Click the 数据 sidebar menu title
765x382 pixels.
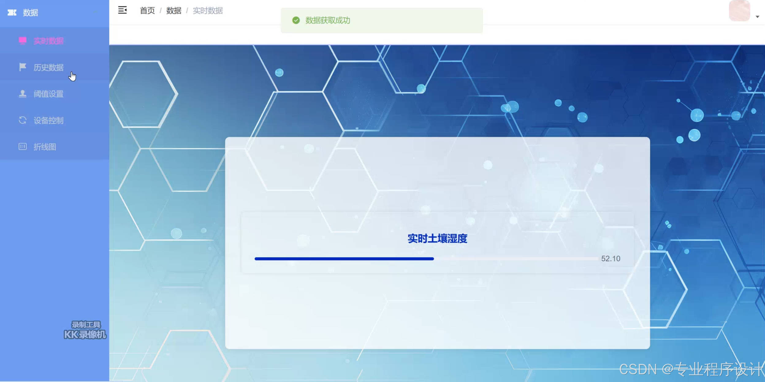tap(30, 13)
